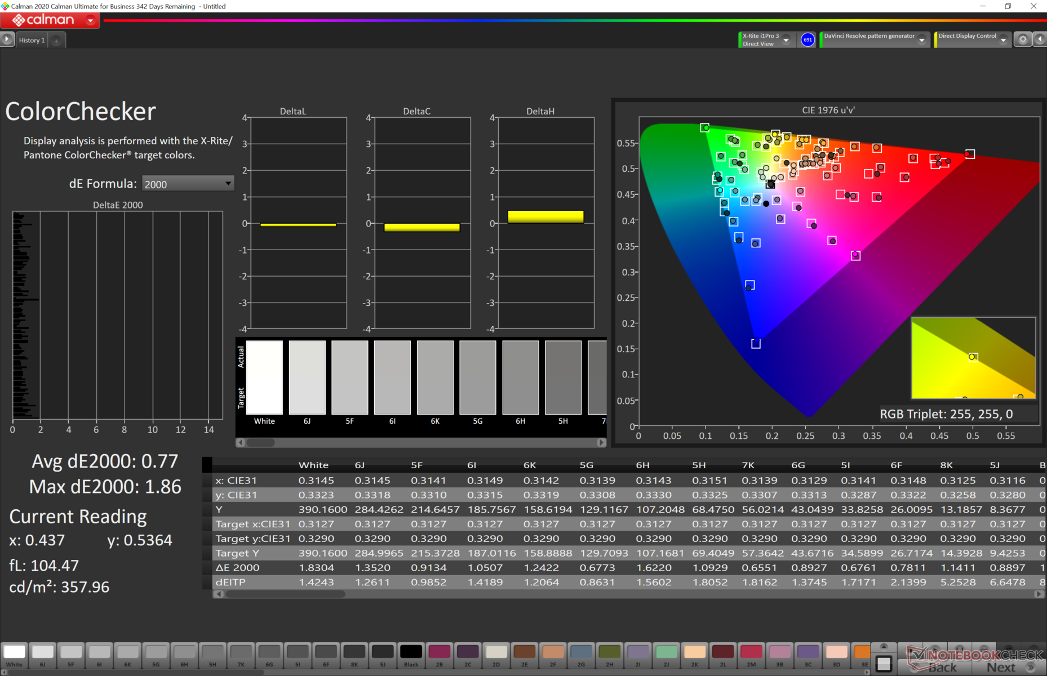Viewport: 1047px width, 676px height.
Task: Click the stop measurement square icon
Action: (x=884, y=664)
